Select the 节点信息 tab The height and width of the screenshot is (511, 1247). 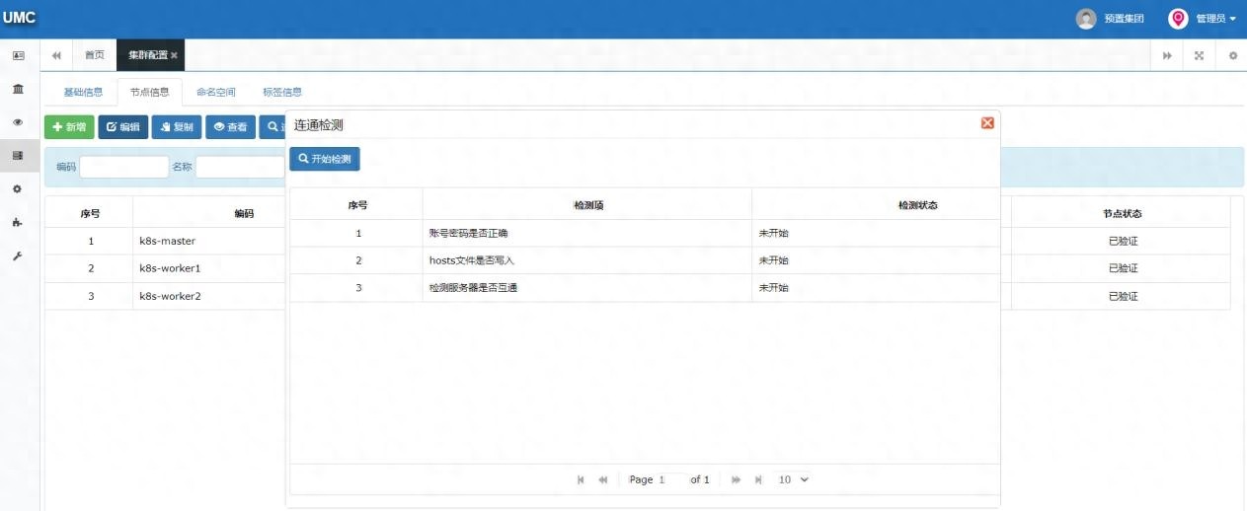(x=149, y=93)
